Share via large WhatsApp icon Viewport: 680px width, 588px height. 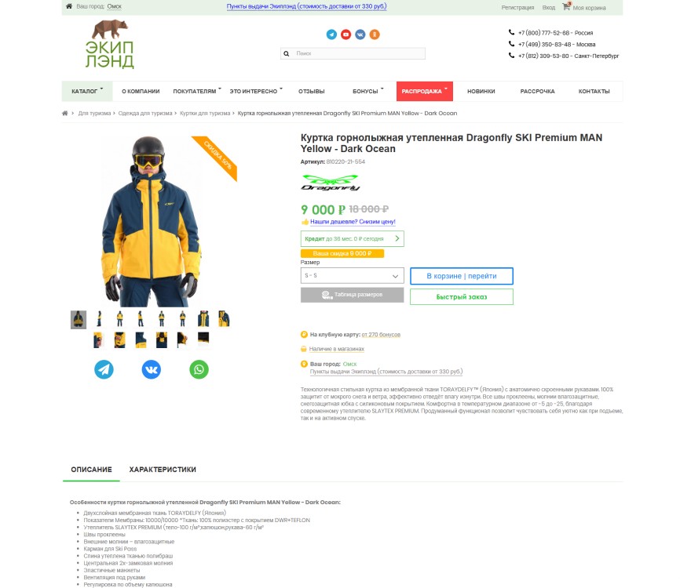199,369
